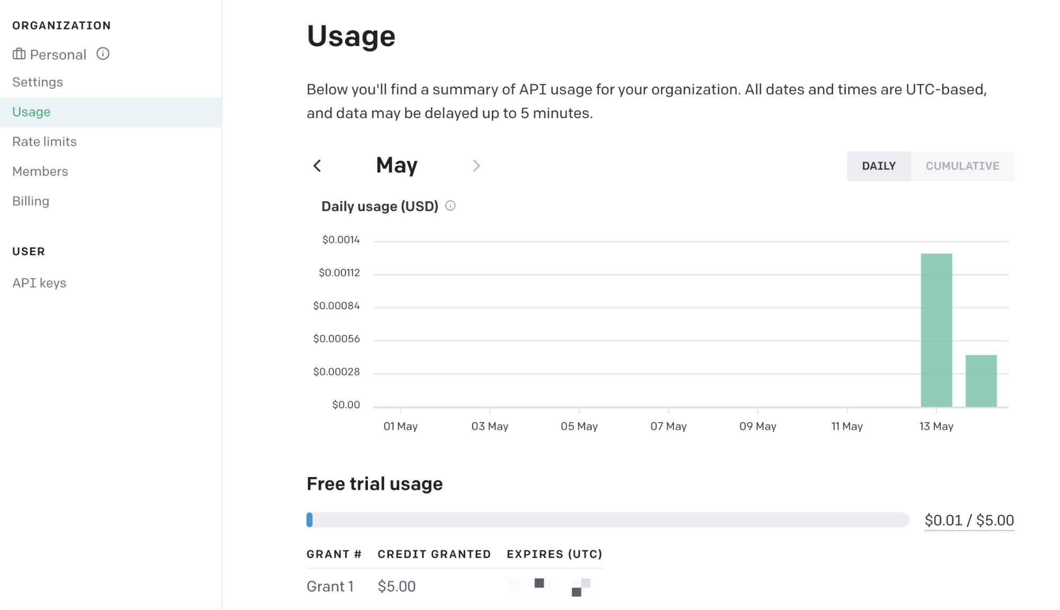Click the 14 May usage bar
The width and height of the screenshot is (1060, 610).
[981, 381]
